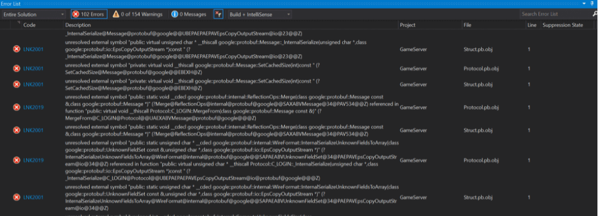Click error icon on Protocol.pb.obj SetCachedSize row

coord(16,69)
